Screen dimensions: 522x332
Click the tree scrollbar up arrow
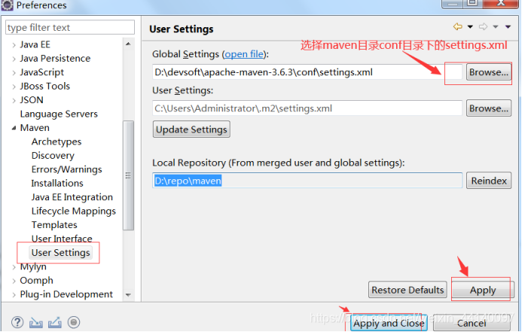[x=128, y=44]
